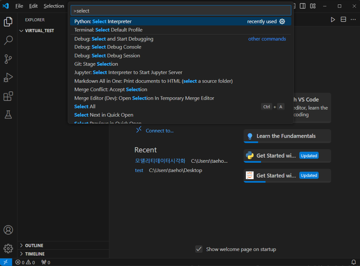Screen dimensions: 360x266
Task: Open the Customize Layout icon
Action: (x=313, y=6)
